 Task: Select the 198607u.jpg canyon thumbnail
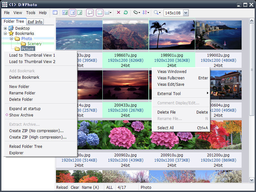click(125, 35)
